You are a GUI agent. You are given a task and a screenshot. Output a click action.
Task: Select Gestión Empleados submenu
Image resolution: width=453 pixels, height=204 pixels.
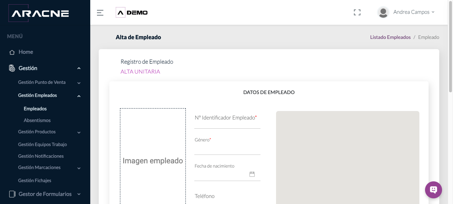point(38,95)
